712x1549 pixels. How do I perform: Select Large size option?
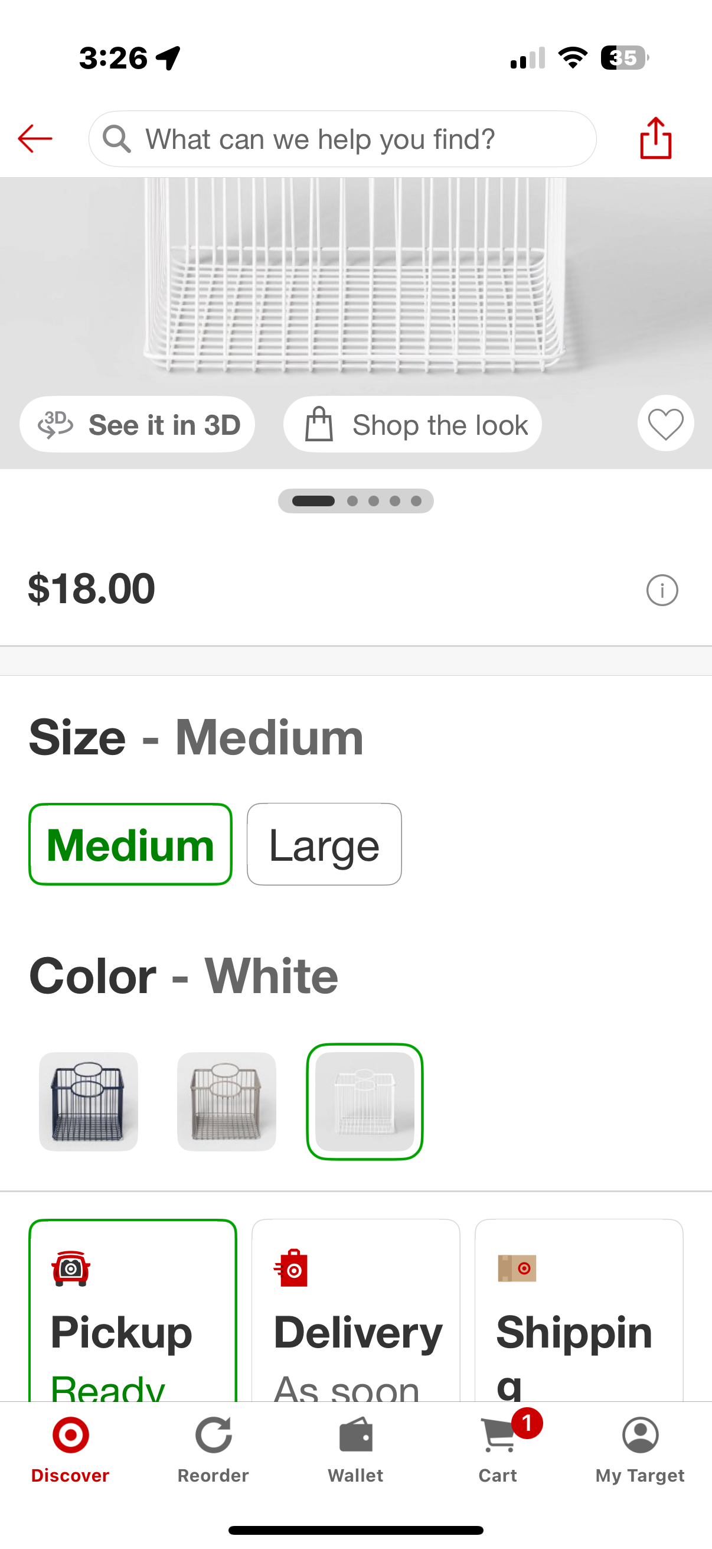324,844
